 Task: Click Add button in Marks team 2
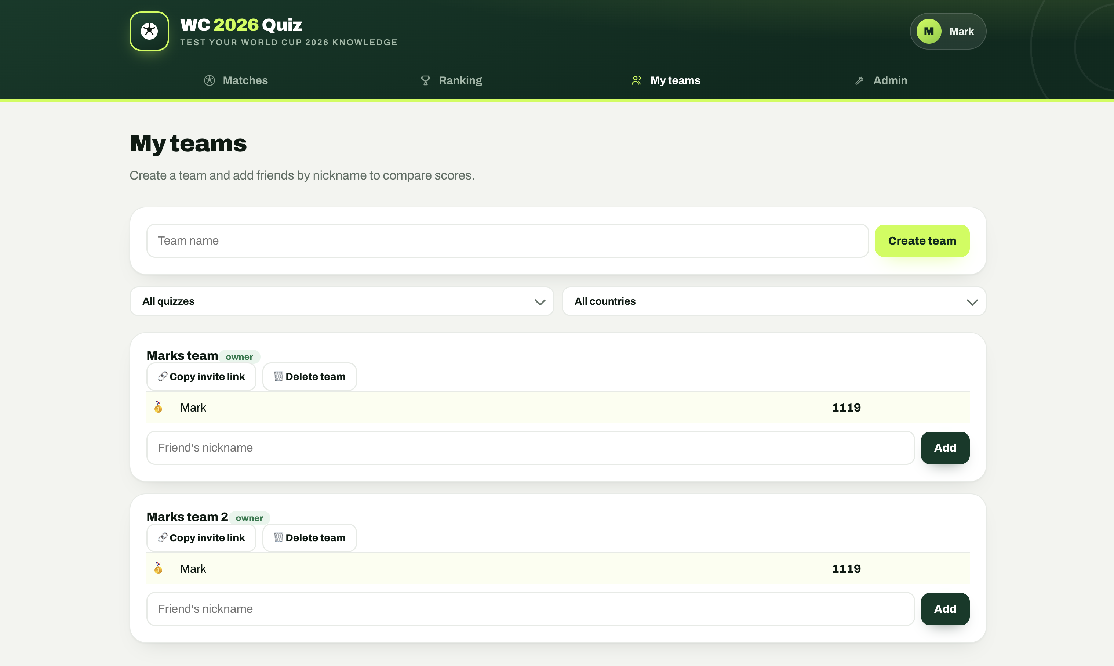[x=945, y=609]
